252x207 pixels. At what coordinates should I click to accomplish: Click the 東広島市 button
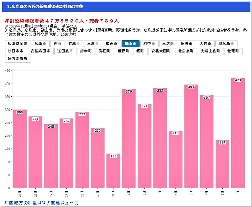tap(226, 44)
